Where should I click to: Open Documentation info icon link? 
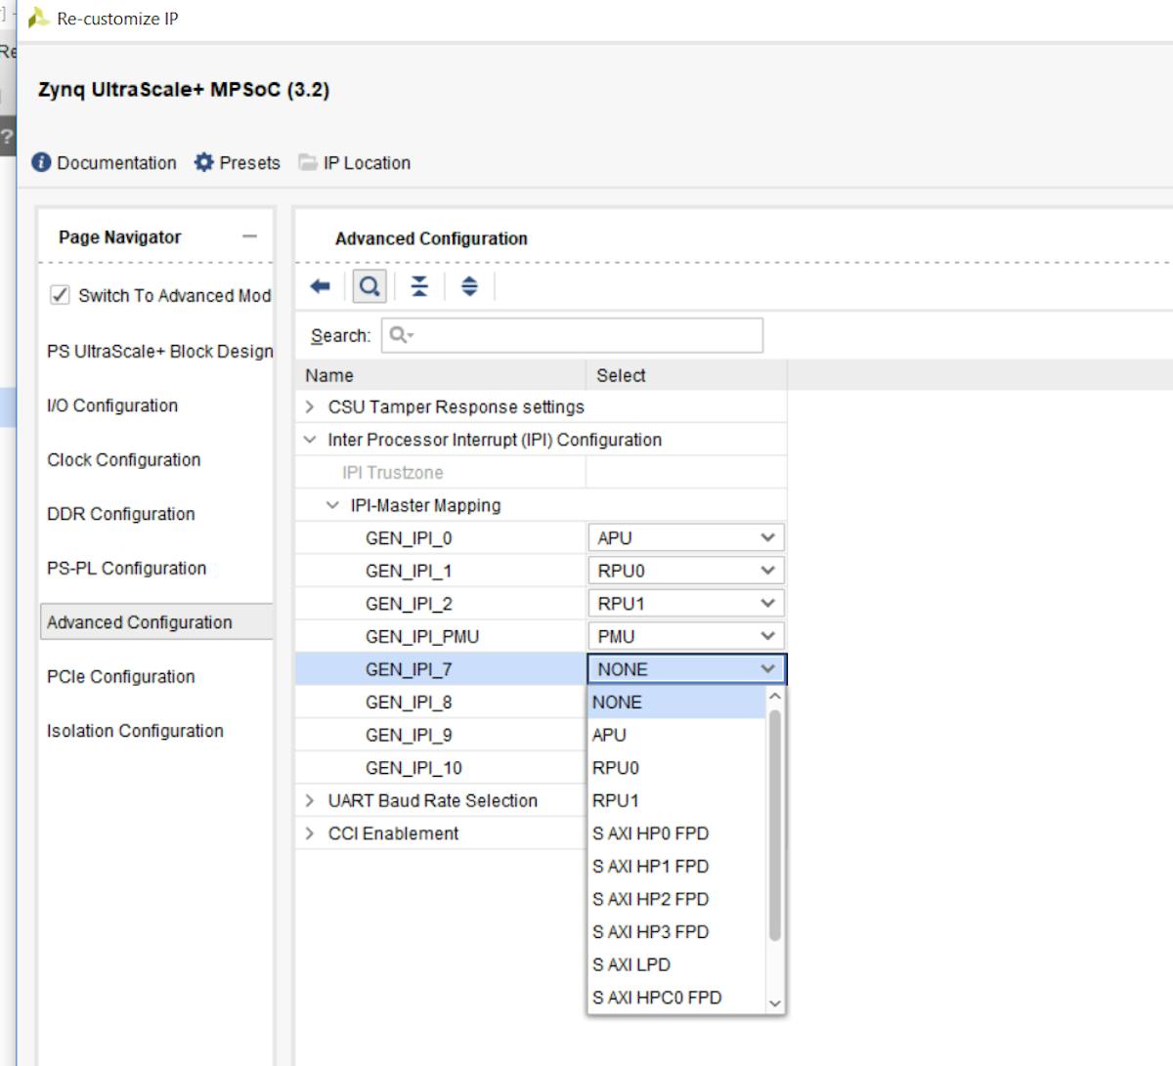click(x=41, y=162)
